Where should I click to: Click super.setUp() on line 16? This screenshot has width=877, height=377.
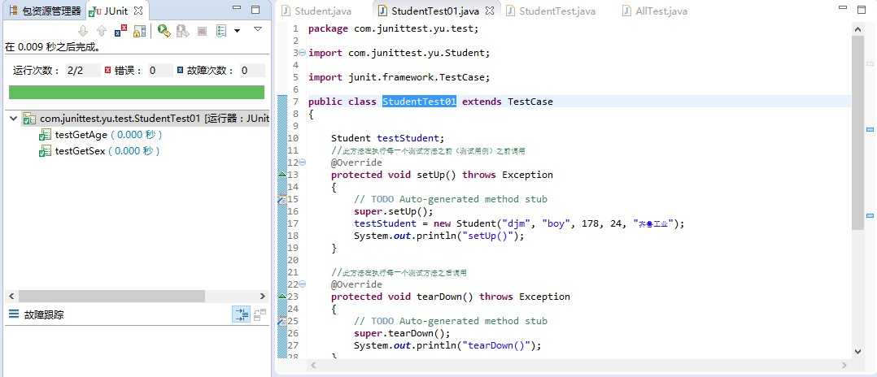click(394, 211)
